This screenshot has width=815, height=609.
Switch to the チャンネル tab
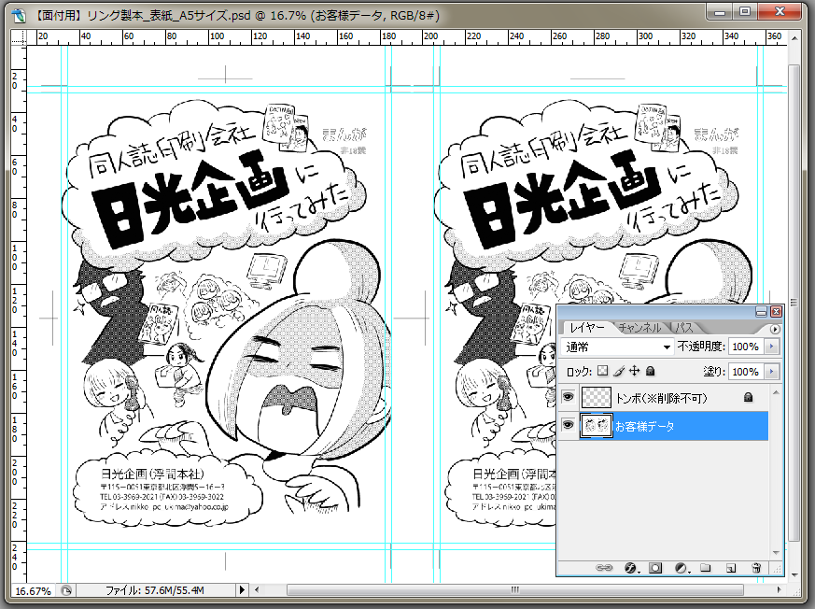(x=639, y=328)
